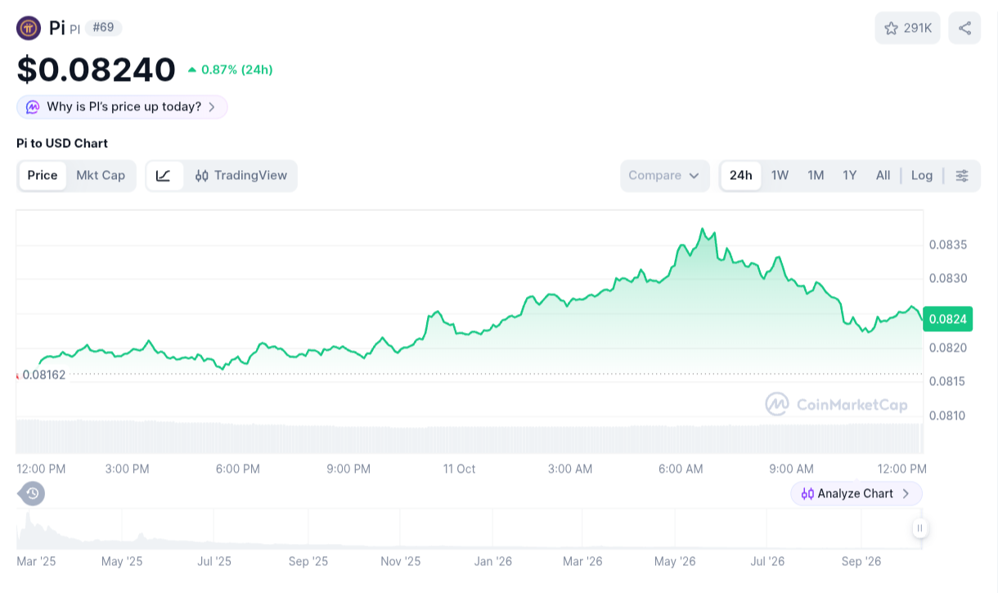
Task: Grab the range slider handle on mini chart
Action: (x=920, y=528)
